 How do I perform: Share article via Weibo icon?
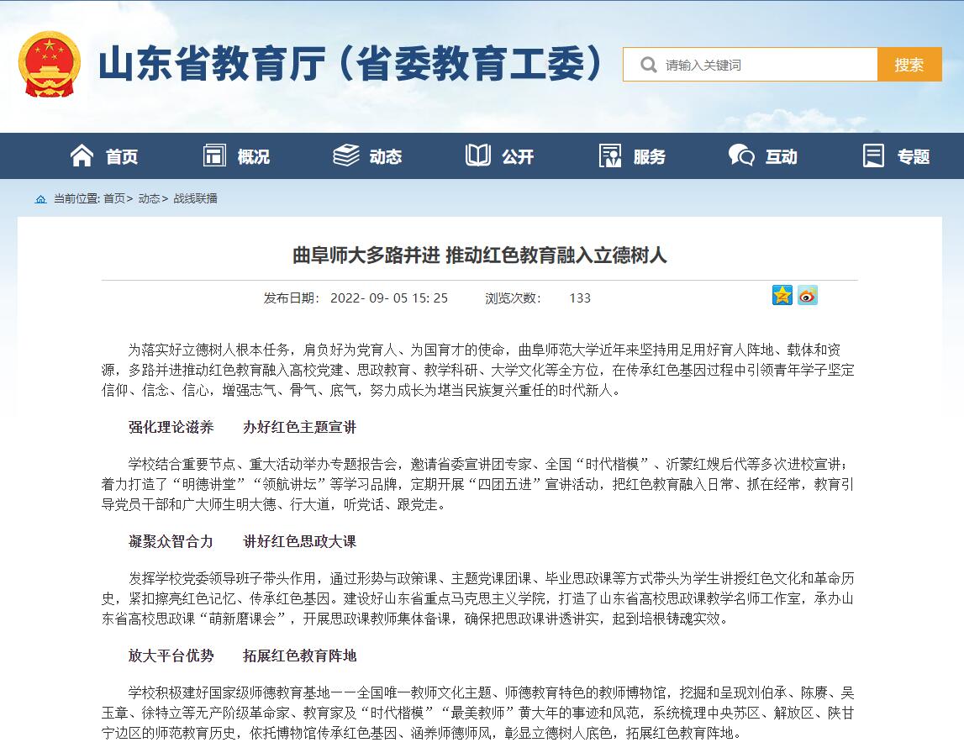point(807,295)
